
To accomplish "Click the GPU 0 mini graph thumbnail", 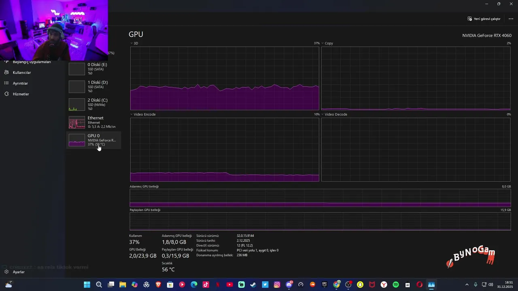I will coord(77,140).
